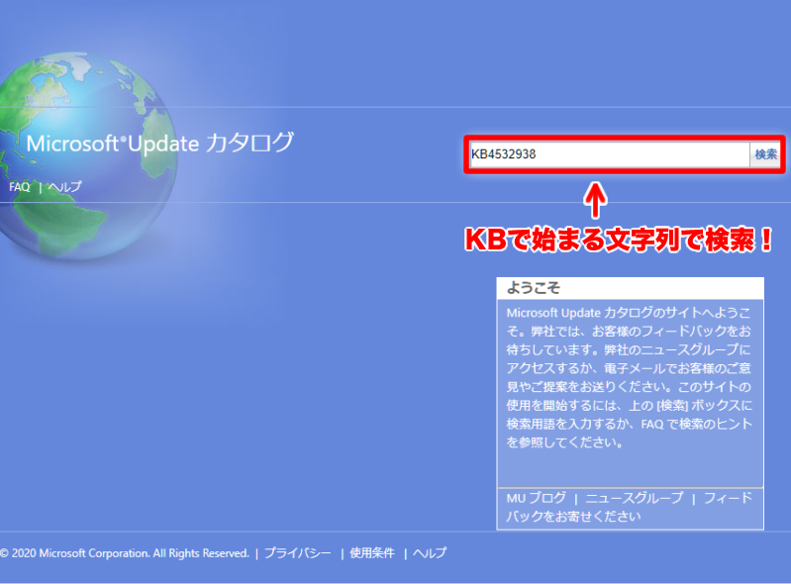Click the Microsoft Update カタログ title

[x=159, y=143]
